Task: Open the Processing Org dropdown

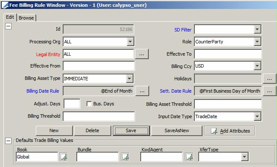Action: [130, 42]
